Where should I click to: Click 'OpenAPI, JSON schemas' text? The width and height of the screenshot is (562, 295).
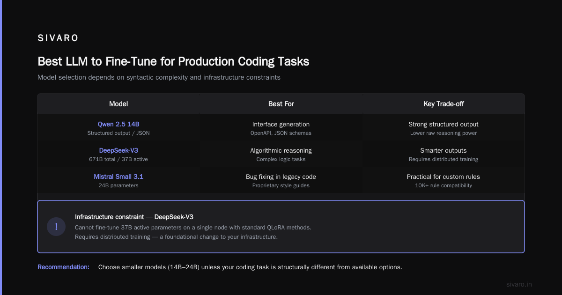[281, 133]
